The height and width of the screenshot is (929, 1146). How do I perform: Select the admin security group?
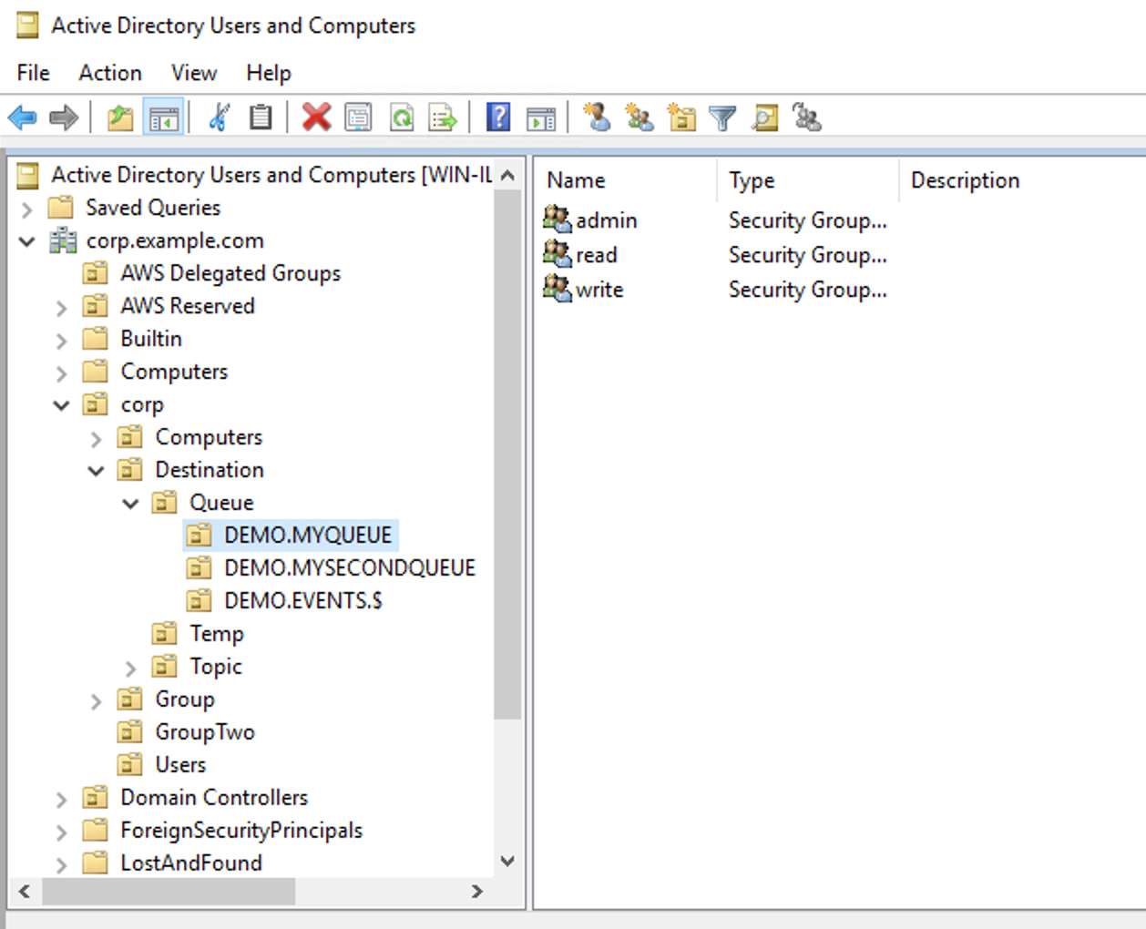(x=609, y=219)
